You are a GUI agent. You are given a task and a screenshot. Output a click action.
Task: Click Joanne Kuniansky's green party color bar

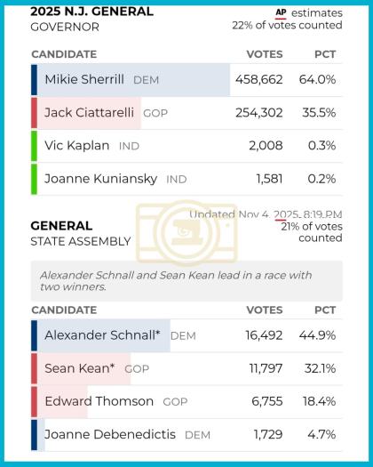click(x=35, y=179)
